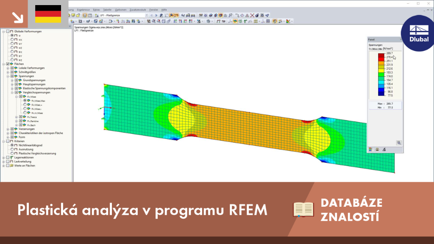The width and height of the screenshot is (434, 244).
Task: Click the table view icon next to load case box
Action: [90, 16]
